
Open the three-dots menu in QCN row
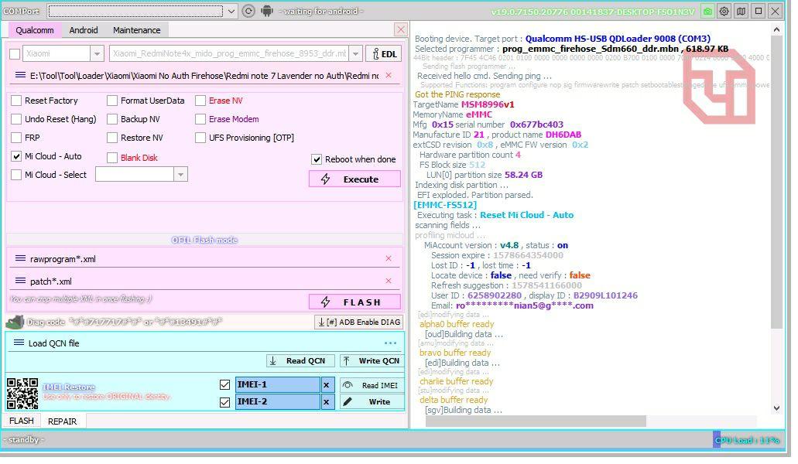(x=390, y=343)
